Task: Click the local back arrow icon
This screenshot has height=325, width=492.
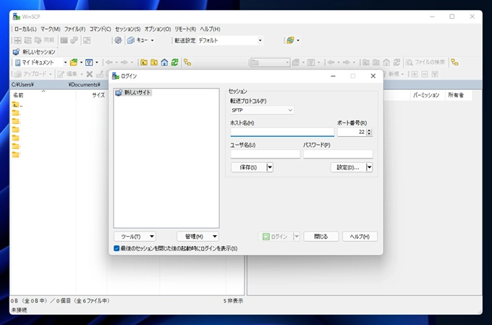Action: pyautogui.click(x=109, y=62)
